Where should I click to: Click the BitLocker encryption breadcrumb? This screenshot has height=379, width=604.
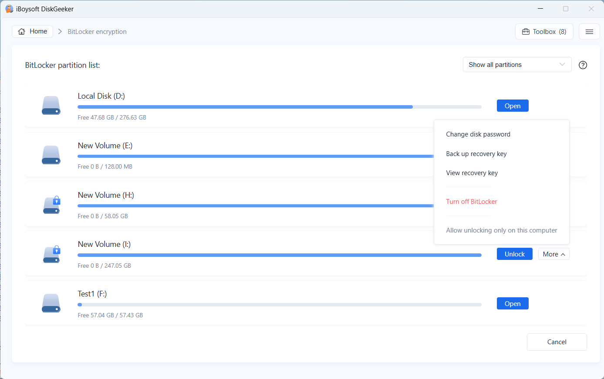pos(97,32)
